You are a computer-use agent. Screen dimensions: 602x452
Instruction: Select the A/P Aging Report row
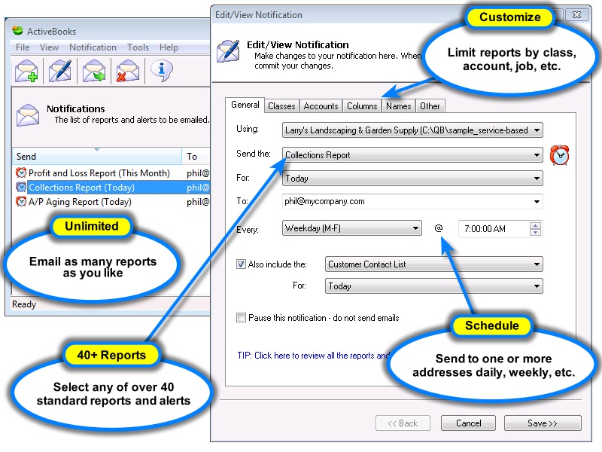tap(111, 202)
